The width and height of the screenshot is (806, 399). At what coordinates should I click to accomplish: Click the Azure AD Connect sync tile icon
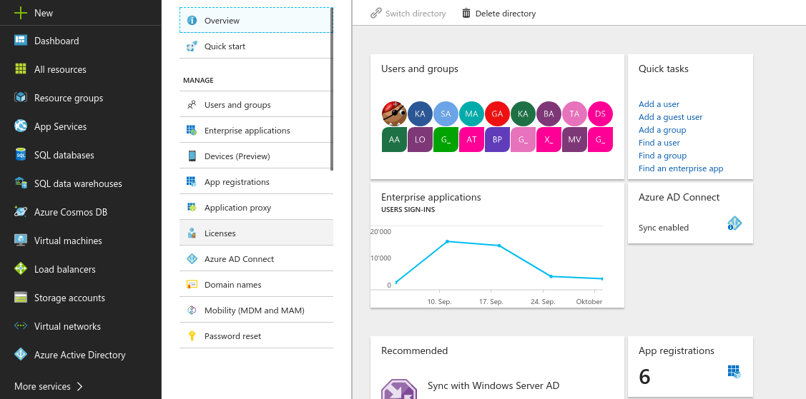click(x=734, y=224)
